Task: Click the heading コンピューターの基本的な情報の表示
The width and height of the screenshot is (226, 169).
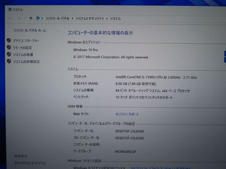Action: [x=100, y=33]
